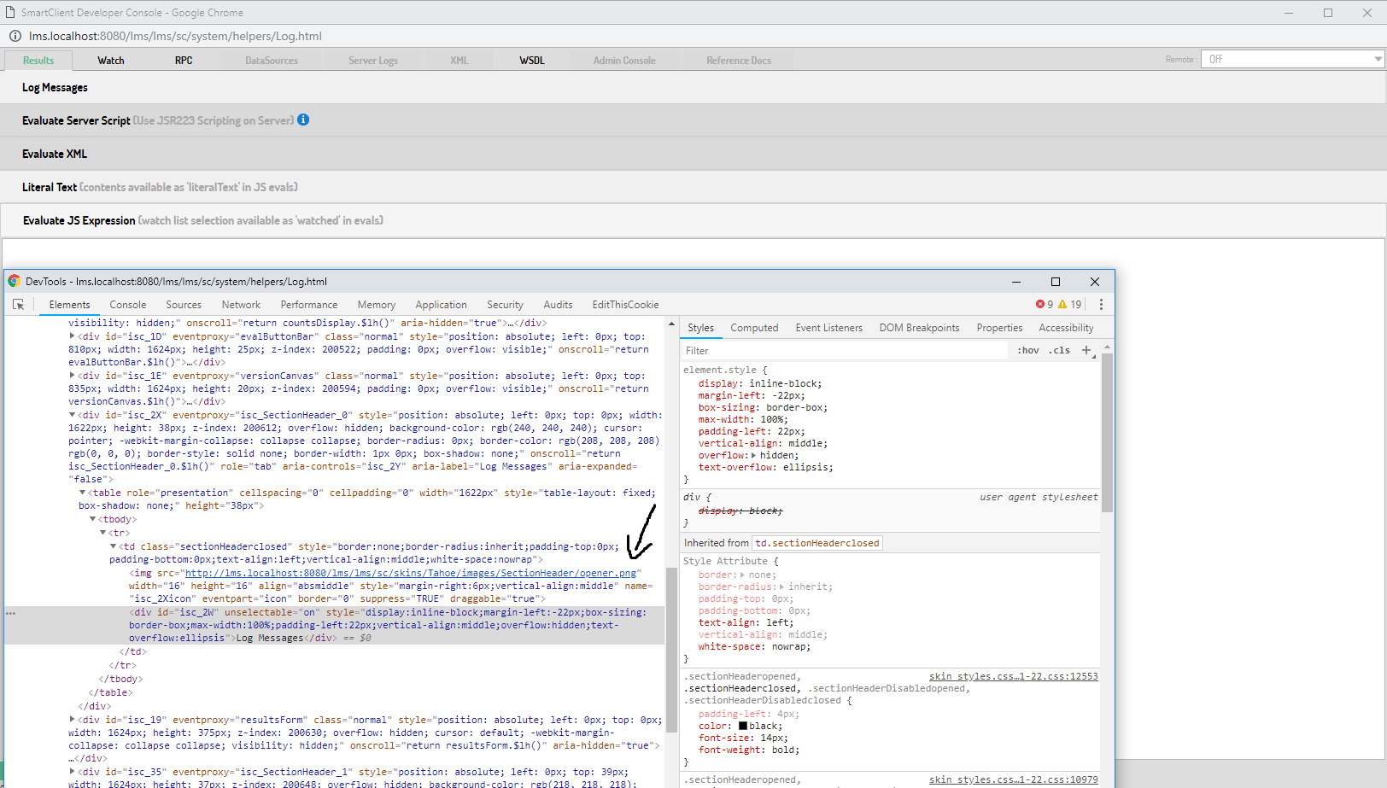1387x788 pixels.
Task: Open DevTools Audits panel
Action: (x=558, y=305)
